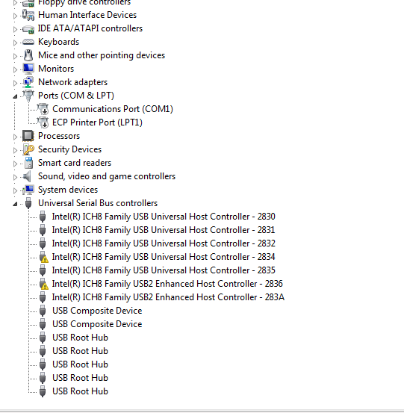Select the "IDE ATA/ATAPI controllers" label
The image size is (404, 413).
[90, 28]
